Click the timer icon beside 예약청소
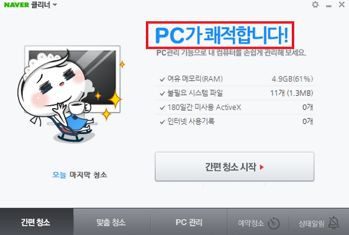 [x=273, y=223]
